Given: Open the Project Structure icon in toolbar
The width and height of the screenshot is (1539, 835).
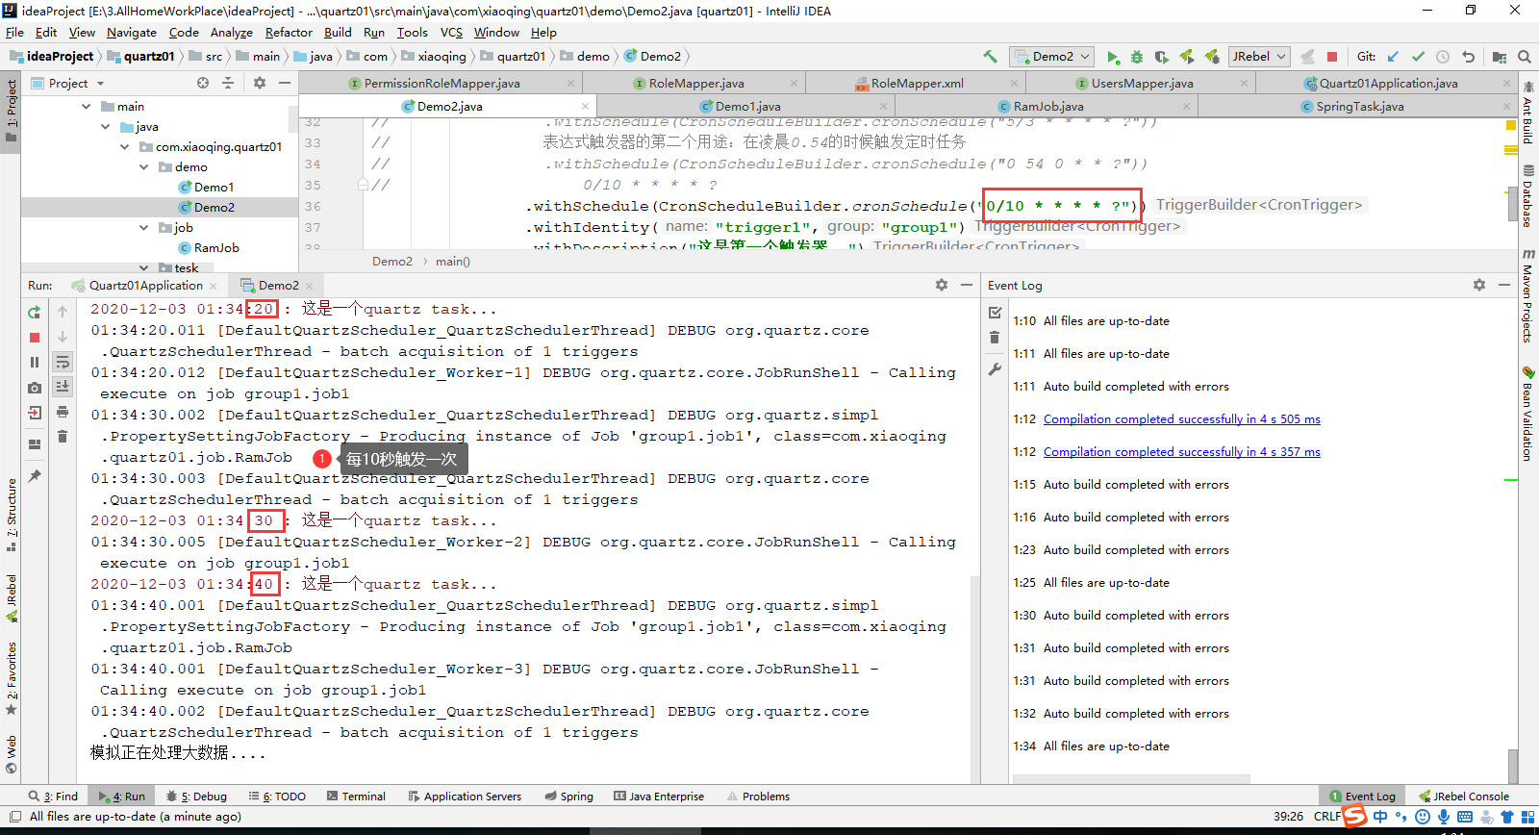Looking at the screenshot, I should pos(1500,57).
